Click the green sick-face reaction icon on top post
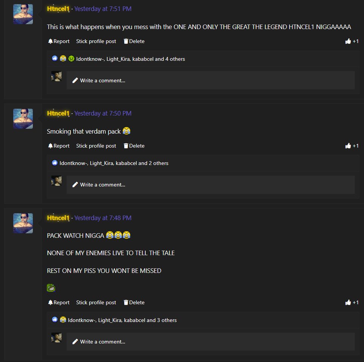Viewport: 364px width, 362px height. 71,59
